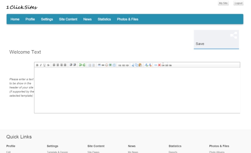Viewport: 251px width, 153px height.
Task: Toggle italic formatting in editor toolbar
Action: [x=41, y=65]
